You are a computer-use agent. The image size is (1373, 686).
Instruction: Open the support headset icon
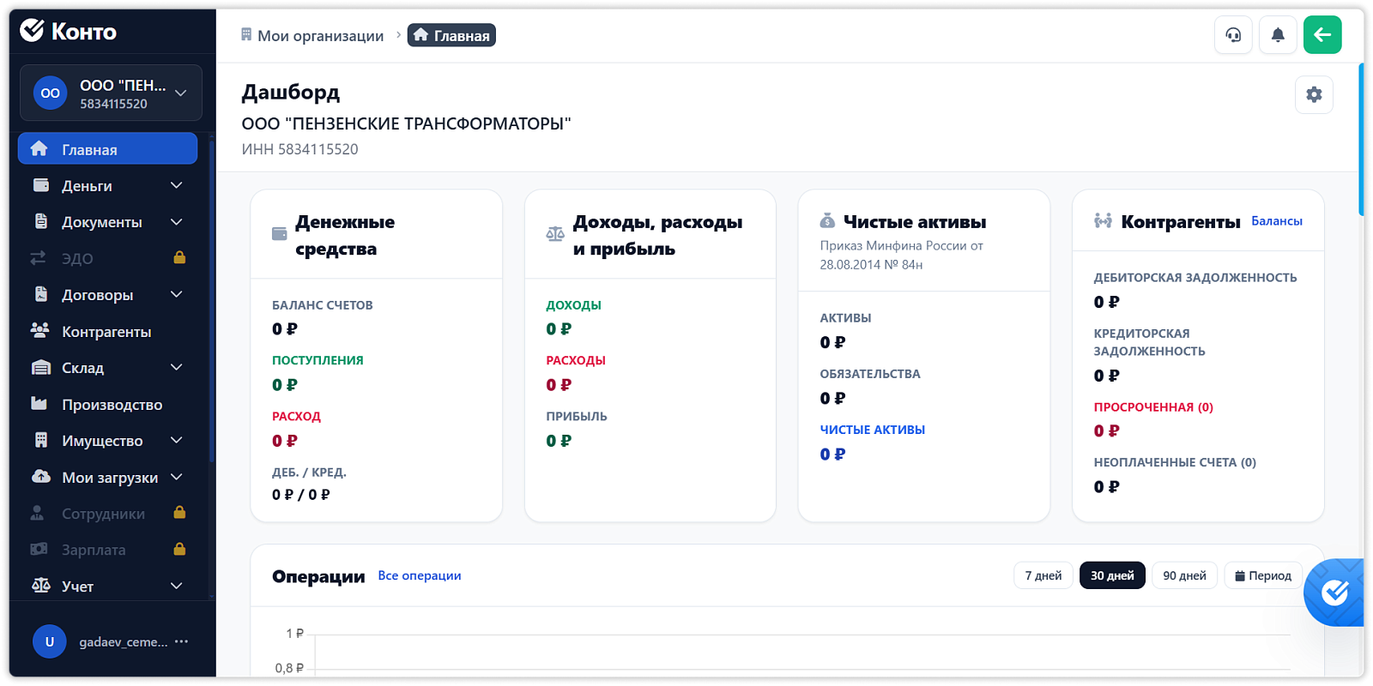tap(1233, 35)
